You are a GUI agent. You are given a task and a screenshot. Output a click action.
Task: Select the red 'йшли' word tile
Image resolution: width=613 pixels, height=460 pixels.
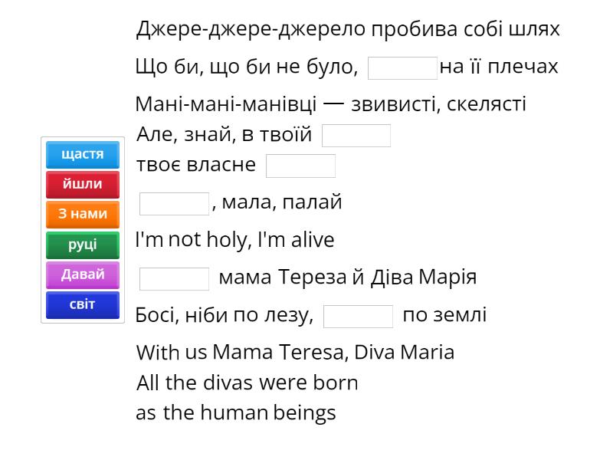(83, 185)
